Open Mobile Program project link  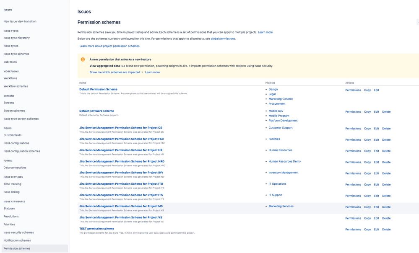(x=279, y=116)
